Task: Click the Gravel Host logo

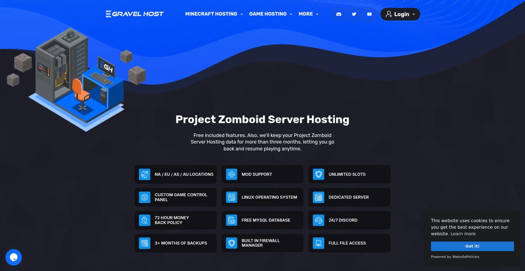Action: [135, 14]
